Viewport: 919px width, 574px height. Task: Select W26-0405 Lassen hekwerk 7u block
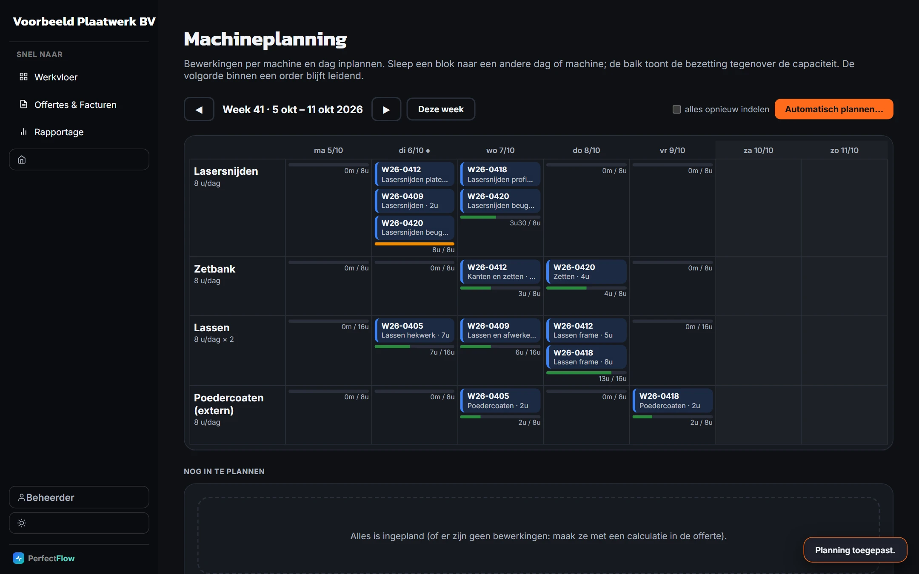(414, 330)
